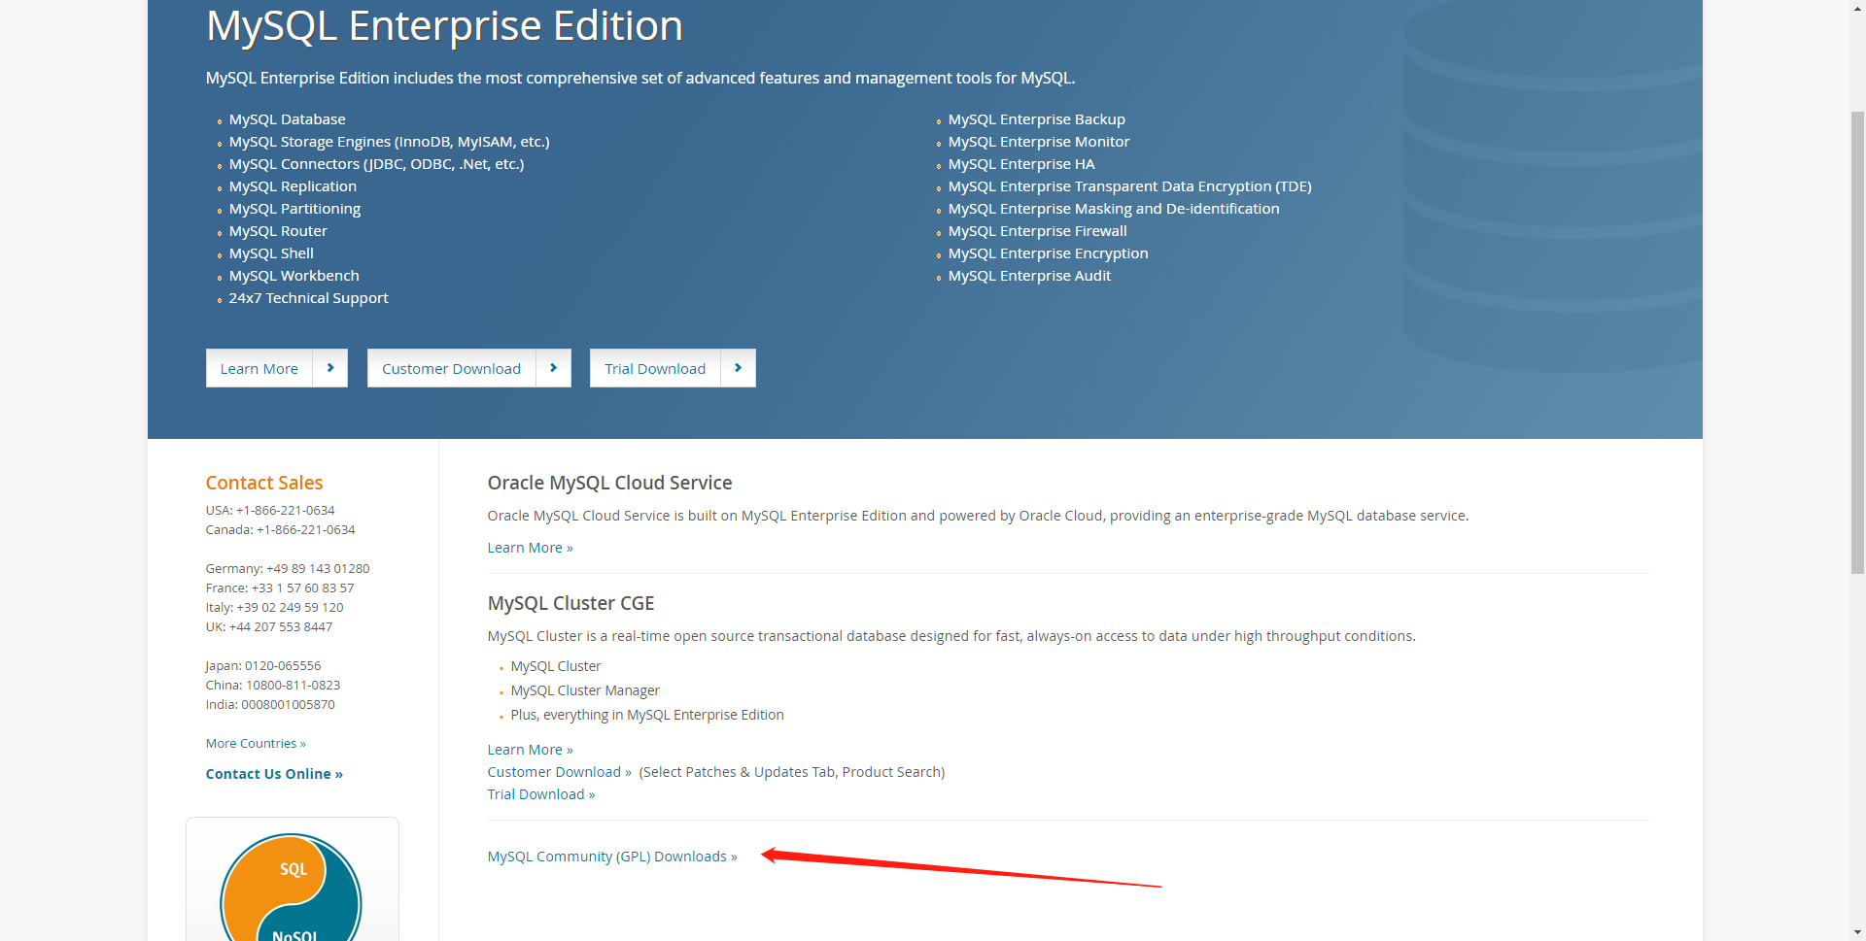Click the MySQL Cluster CGE heading
Image resolution: width=1866 pixels, height=941 pixels.
click(571, 603)
